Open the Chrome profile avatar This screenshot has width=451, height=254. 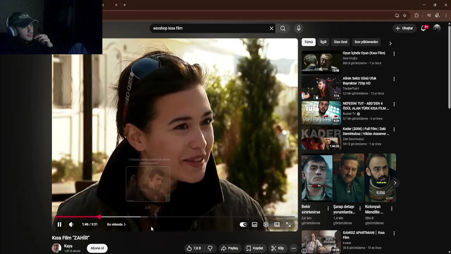click(x=438, y=16)
